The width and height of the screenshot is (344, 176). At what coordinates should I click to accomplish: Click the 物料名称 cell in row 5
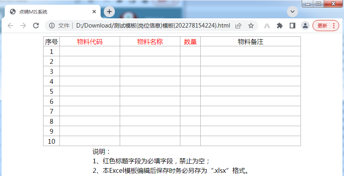(x=150, y=91)
